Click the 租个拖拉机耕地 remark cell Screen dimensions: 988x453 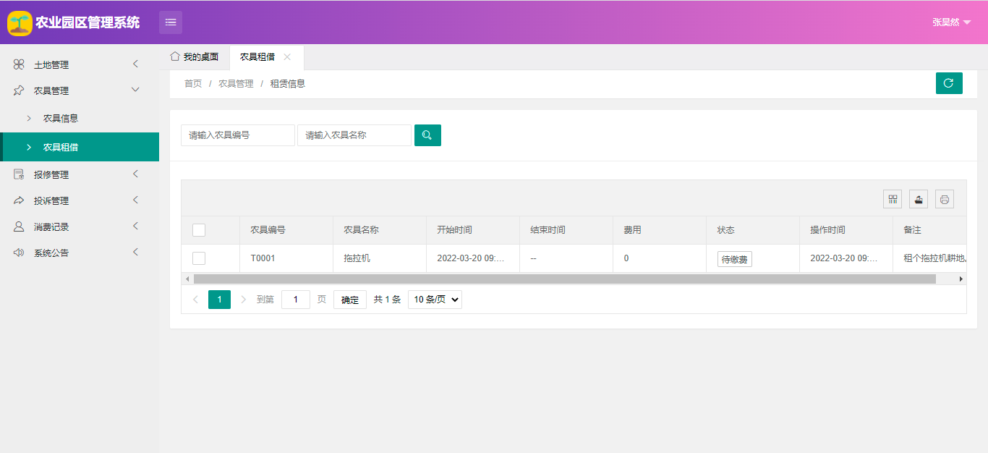(x=930, y=258)
